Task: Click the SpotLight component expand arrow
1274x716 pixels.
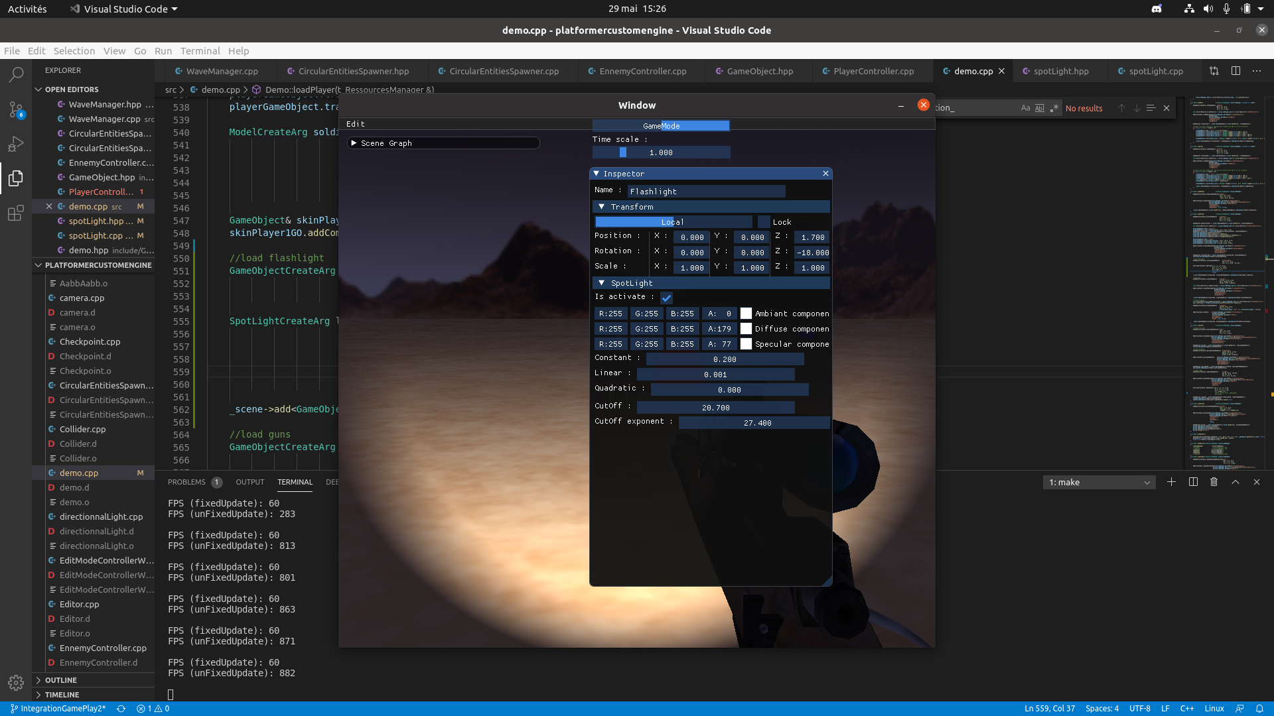Action: point(601,282)
